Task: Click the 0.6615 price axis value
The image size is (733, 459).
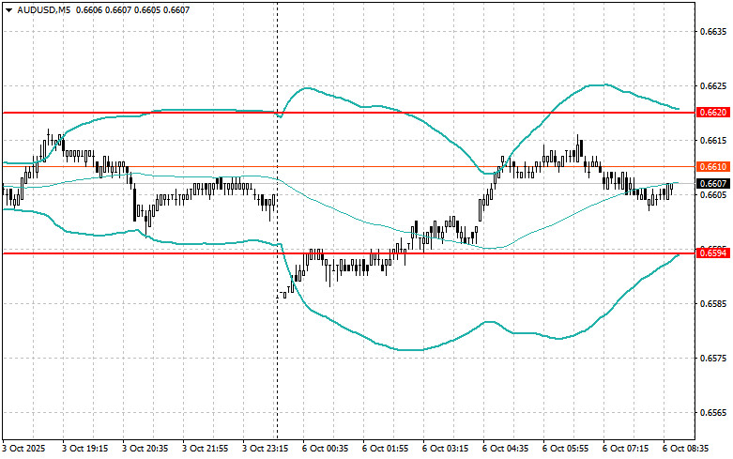Action: tap(713, 140)
